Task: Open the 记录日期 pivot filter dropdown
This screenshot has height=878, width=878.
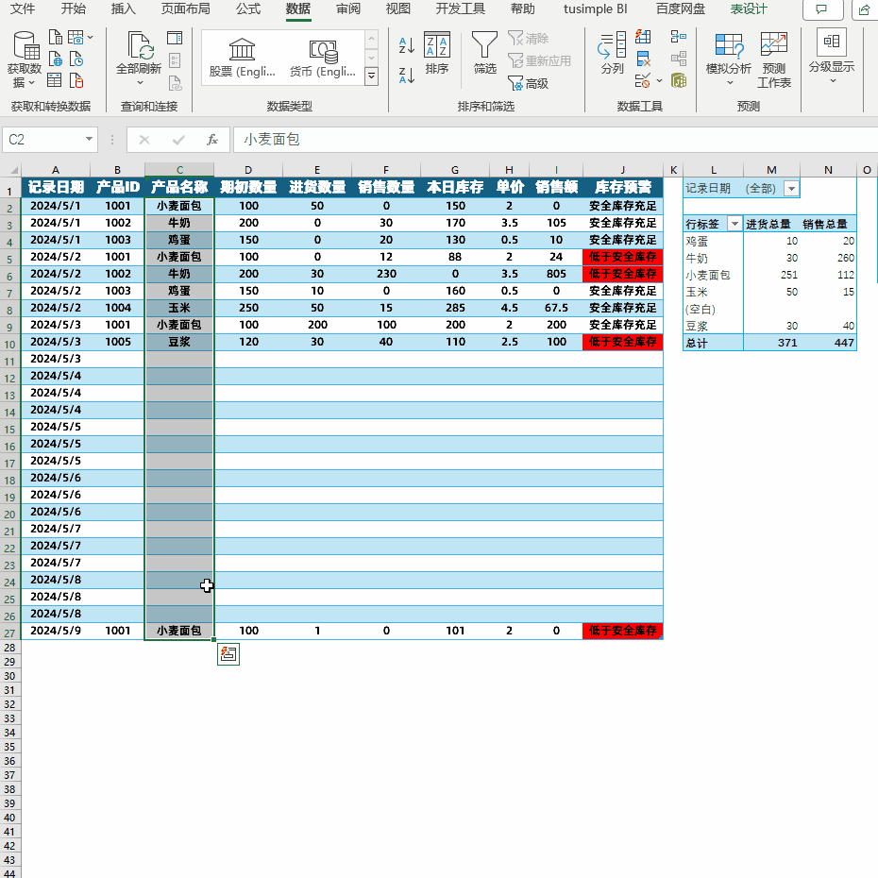Action: 790,188
